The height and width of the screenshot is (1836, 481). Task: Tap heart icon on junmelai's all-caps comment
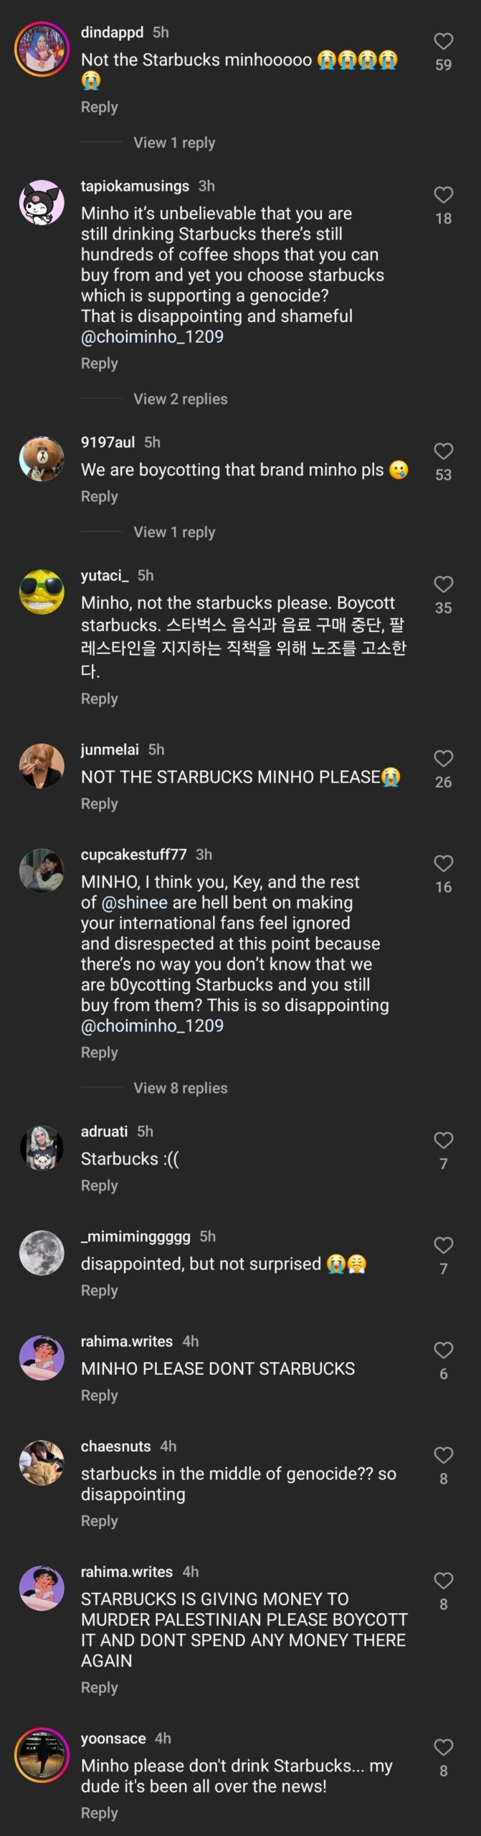(x=443, y=757)
